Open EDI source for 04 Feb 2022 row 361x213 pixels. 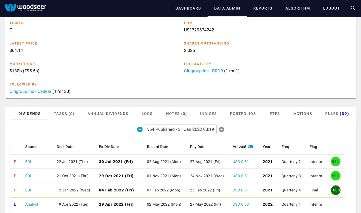click(28, 190)
